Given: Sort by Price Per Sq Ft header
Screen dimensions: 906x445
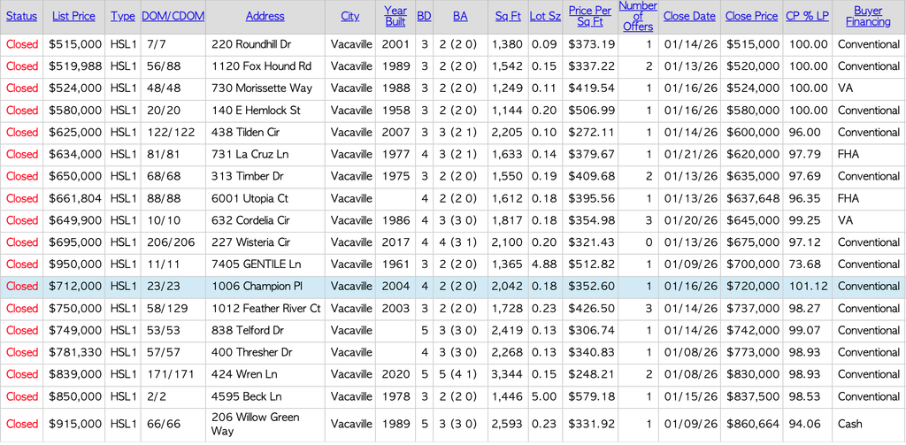Looking at the screenshot, I should (591, 17).
